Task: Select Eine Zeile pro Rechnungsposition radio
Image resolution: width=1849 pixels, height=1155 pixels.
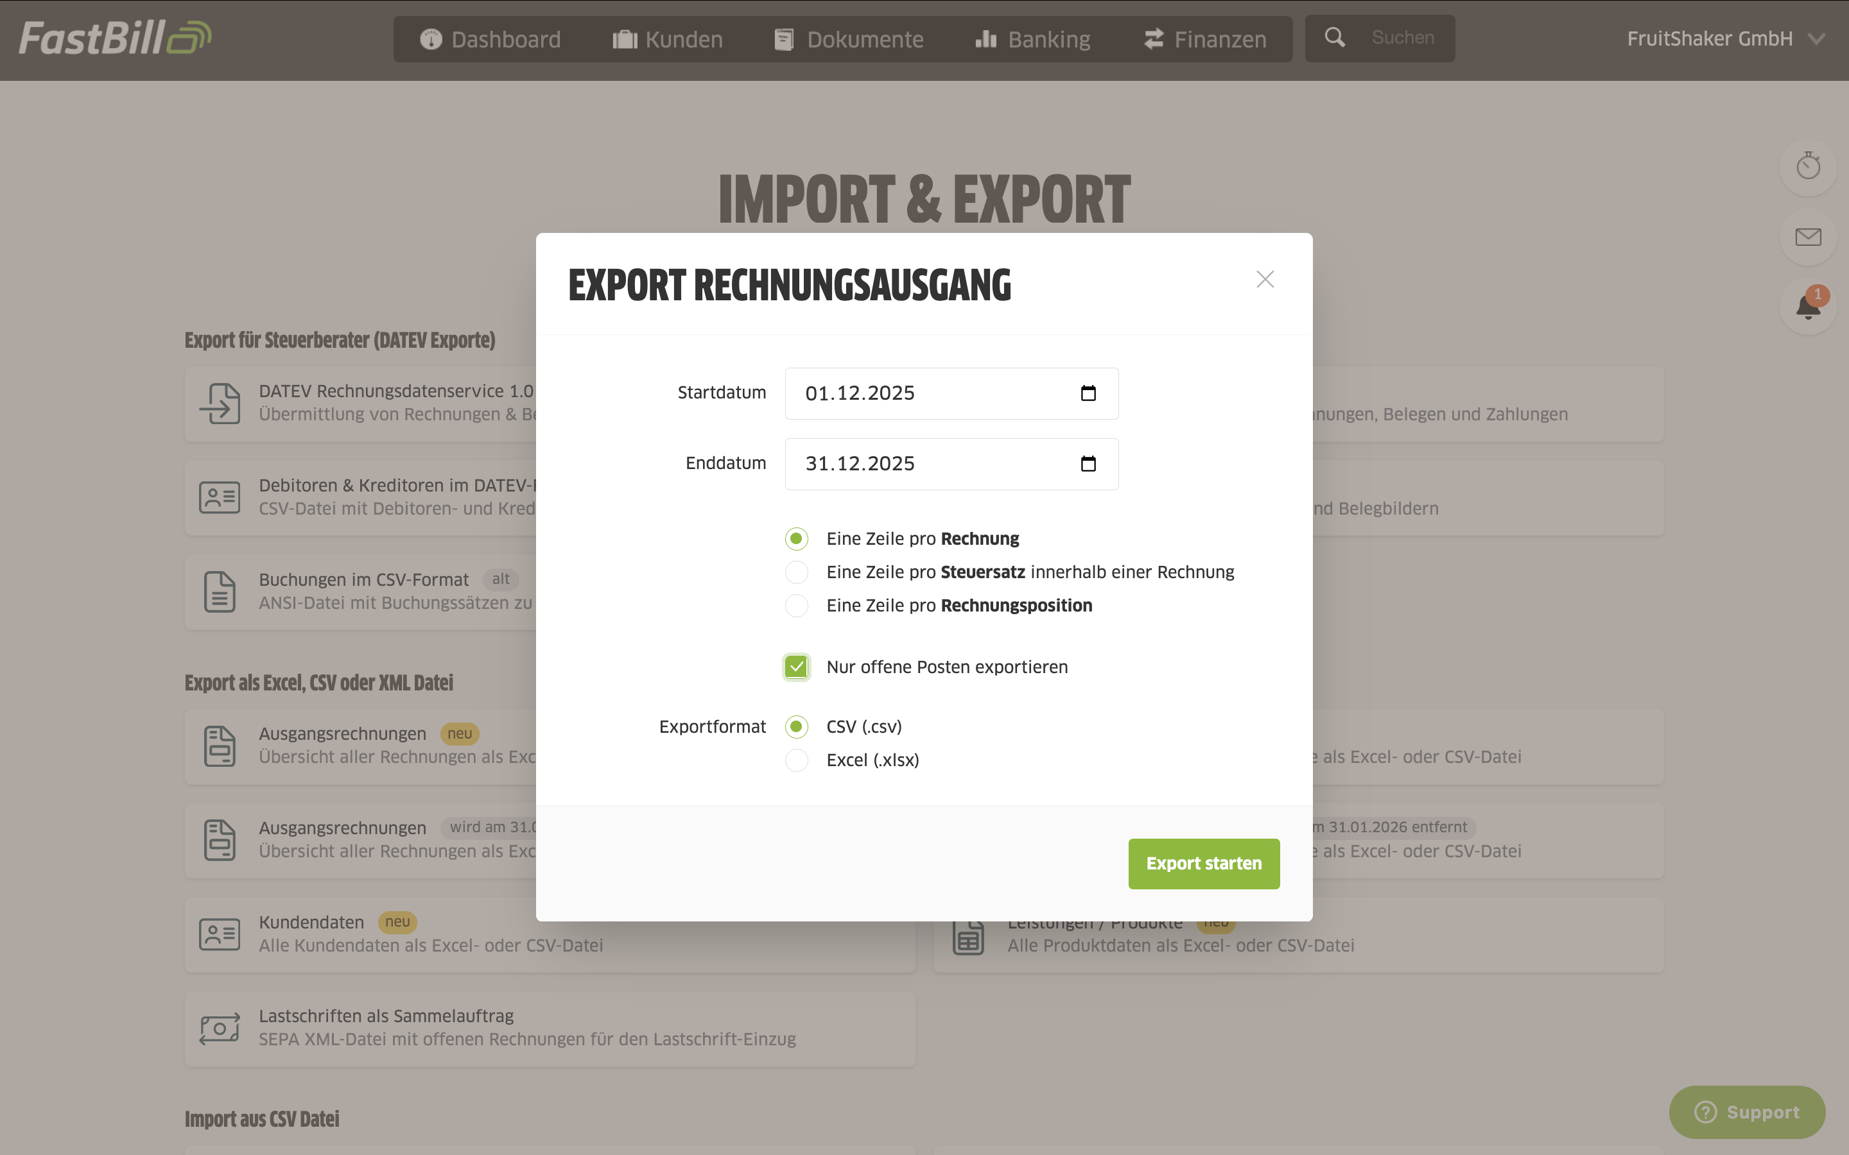Action: [796, 606]
